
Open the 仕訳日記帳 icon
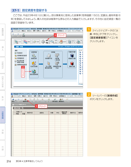[34, 64]
